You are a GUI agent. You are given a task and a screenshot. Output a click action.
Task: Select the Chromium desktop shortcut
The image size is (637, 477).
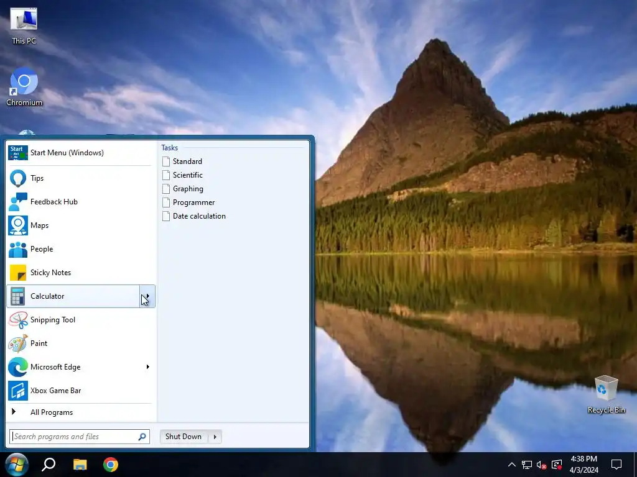point(24,87)
